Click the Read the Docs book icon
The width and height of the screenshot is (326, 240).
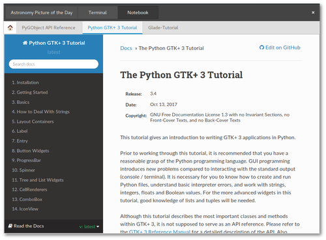point(10,226)
